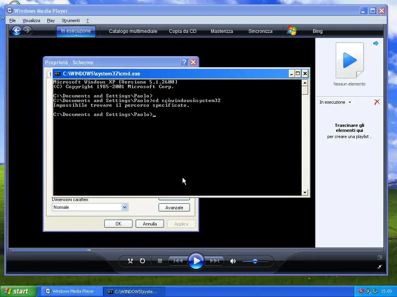The width and height of the screenshot is (397, 297).
Task: Click the tray icon beside the clock
Action: (375, 291)
